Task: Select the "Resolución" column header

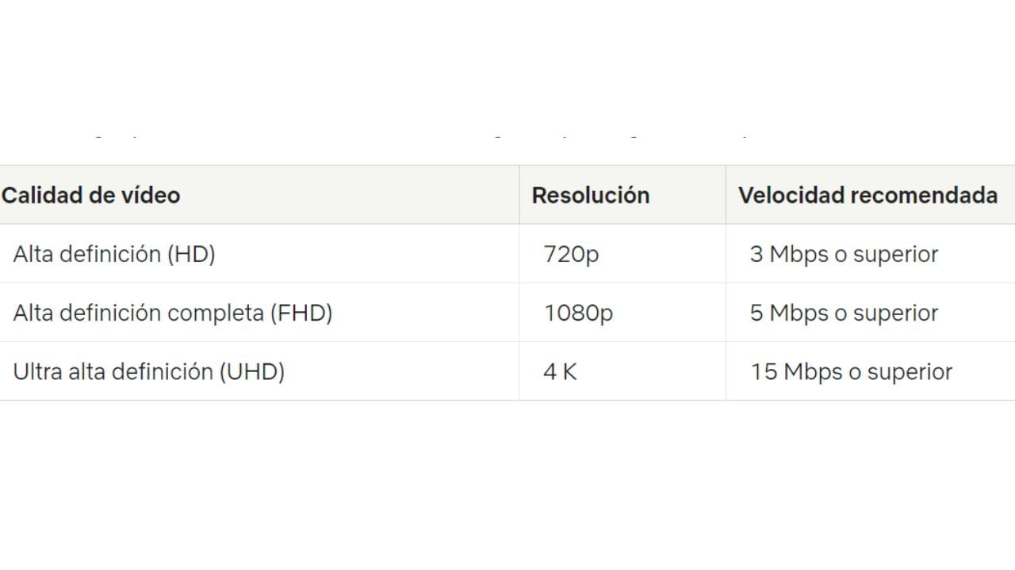Action: tap(590, 195)
